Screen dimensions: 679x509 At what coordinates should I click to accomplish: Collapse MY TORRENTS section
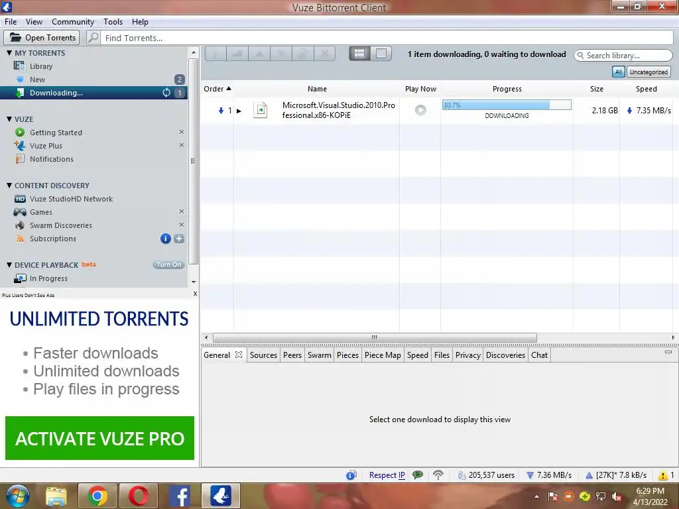tap(9, 53)
